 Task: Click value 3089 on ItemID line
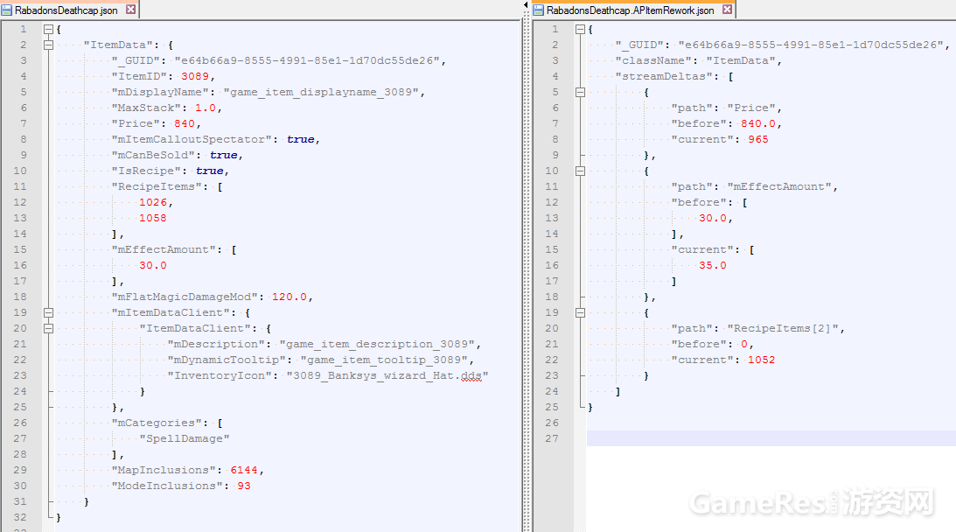[195, 76]
